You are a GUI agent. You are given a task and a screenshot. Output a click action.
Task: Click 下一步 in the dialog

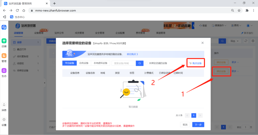coord(198,125)
